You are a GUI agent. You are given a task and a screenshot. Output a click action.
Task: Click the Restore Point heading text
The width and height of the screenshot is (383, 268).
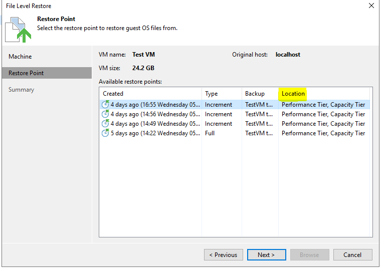point(56,19)
